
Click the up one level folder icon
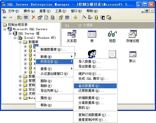coord(19,17)
